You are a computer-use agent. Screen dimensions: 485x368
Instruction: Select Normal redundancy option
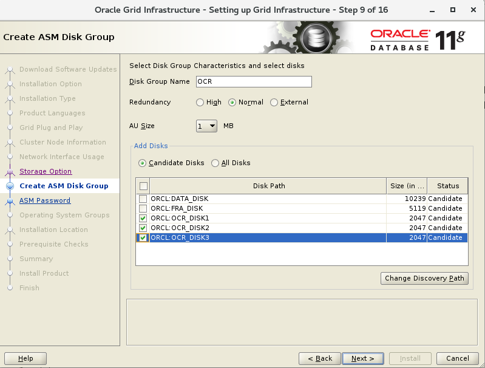(x=232, y=102)
